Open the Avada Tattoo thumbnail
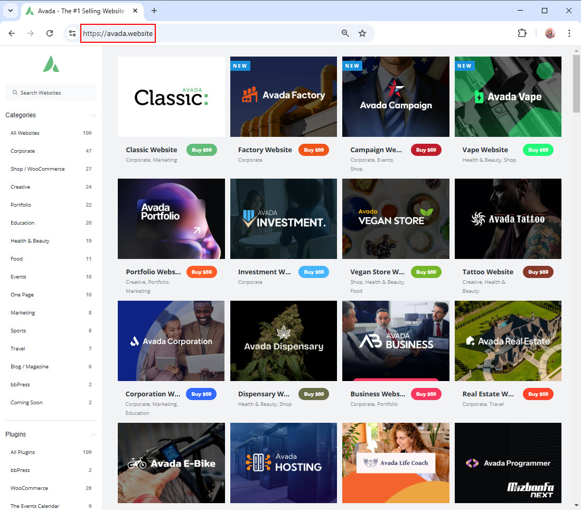The image size is (581, 510). tap(508, 219)
